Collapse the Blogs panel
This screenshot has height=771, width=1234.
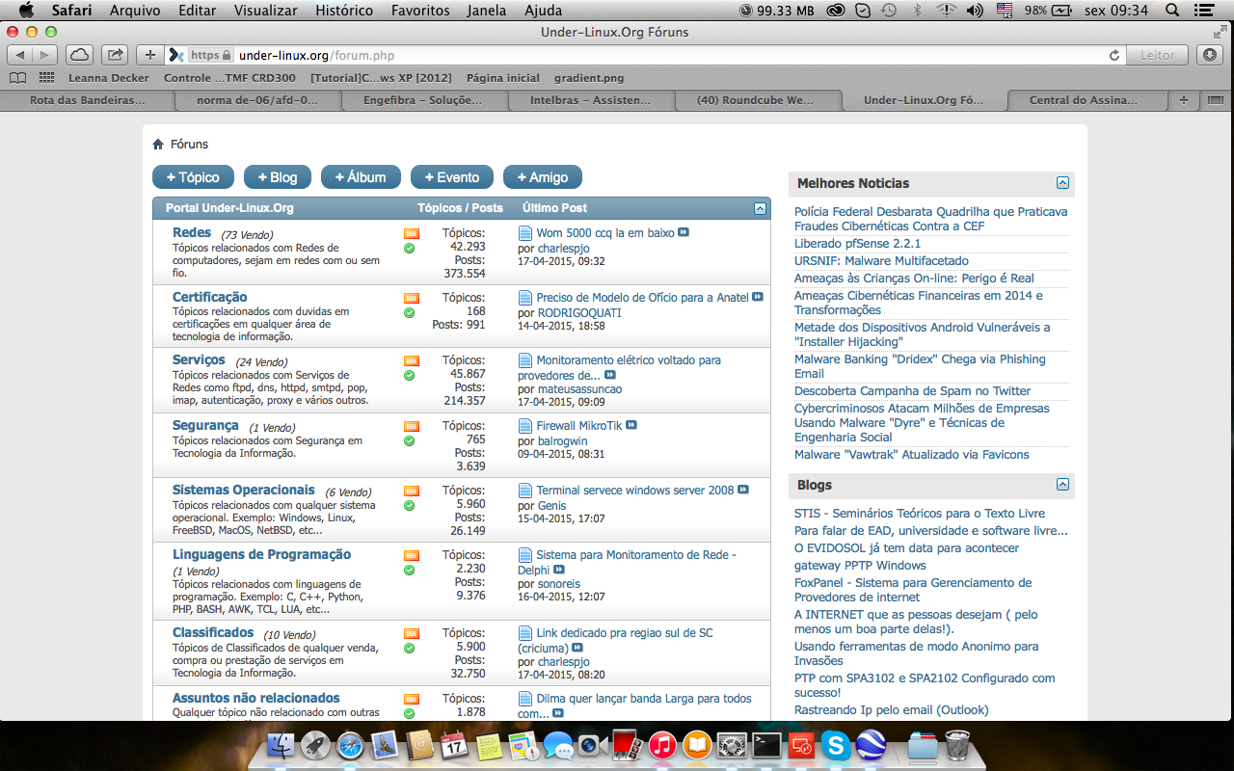pos(1062,484)
